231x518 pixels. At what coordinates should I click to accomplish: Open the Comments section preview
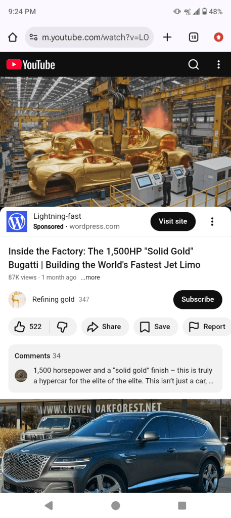click(115, 369)
